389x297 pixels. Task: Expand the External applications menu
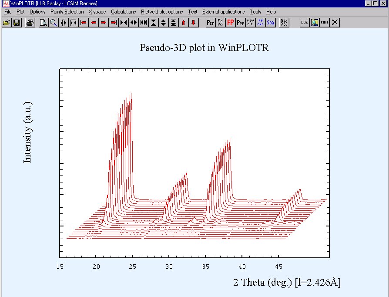pyautogui.click(x=223, y=12)
